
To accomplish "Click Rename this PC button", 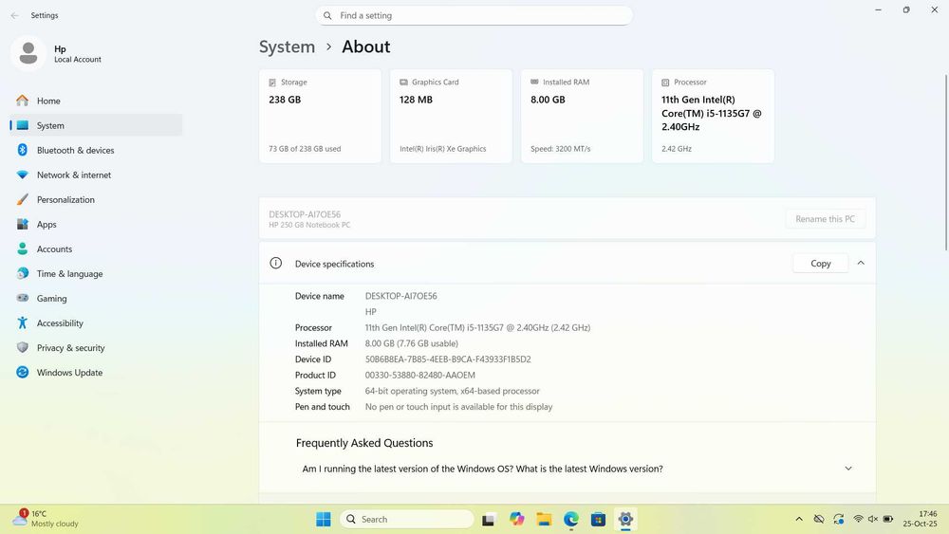I will 825,219.
